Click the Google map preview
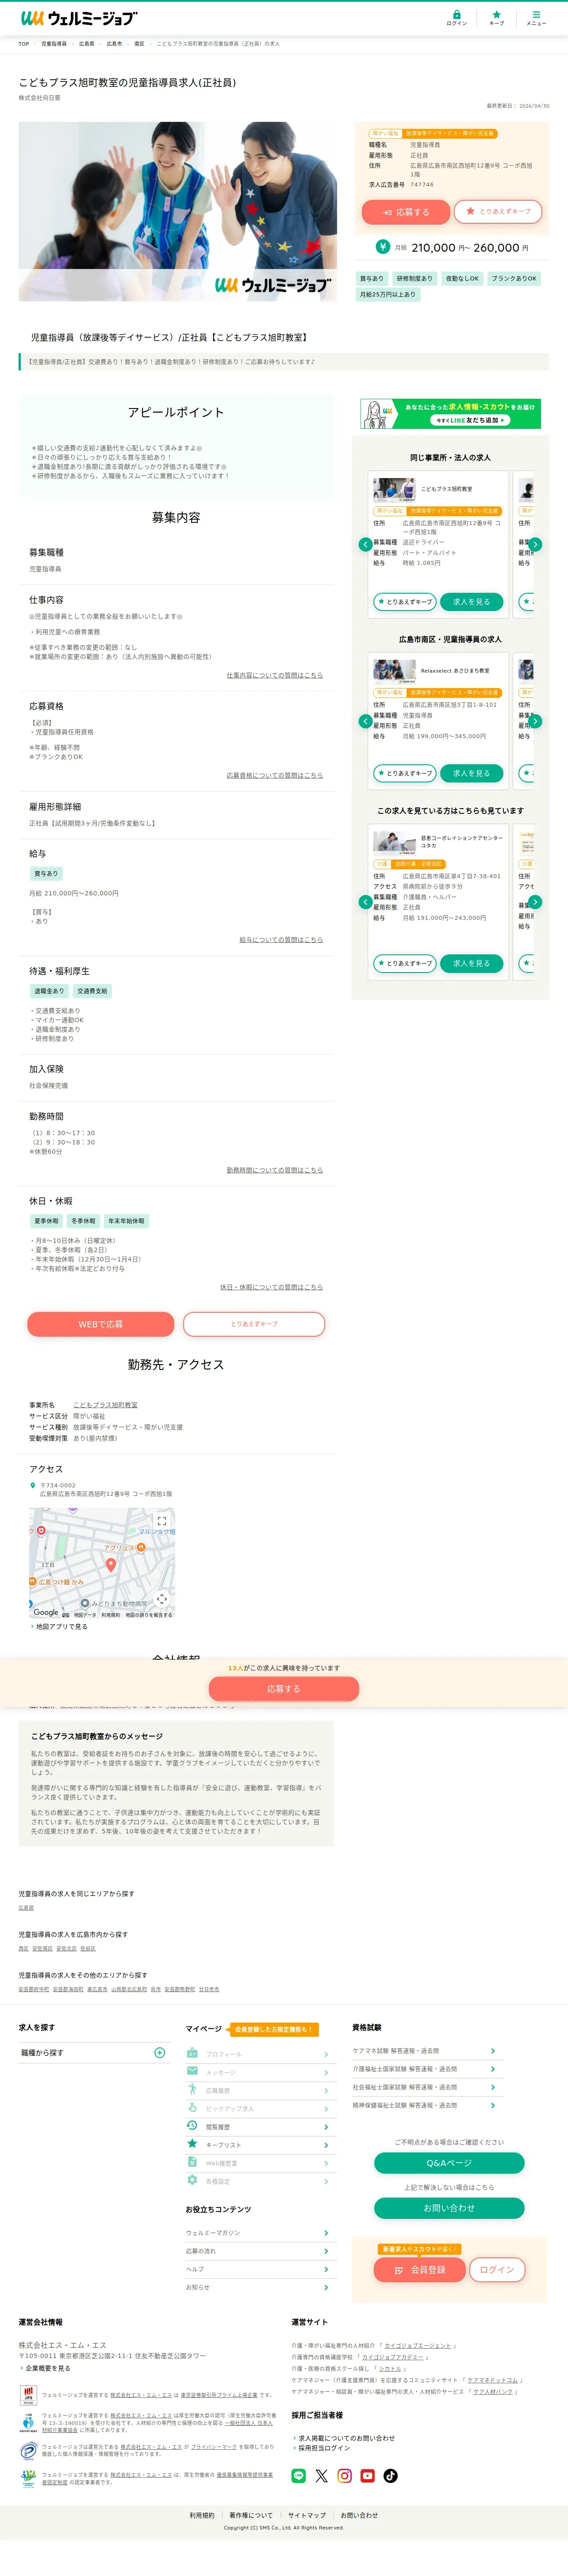This screenshot has width=568, height=2576. [x=102, y=1563]
